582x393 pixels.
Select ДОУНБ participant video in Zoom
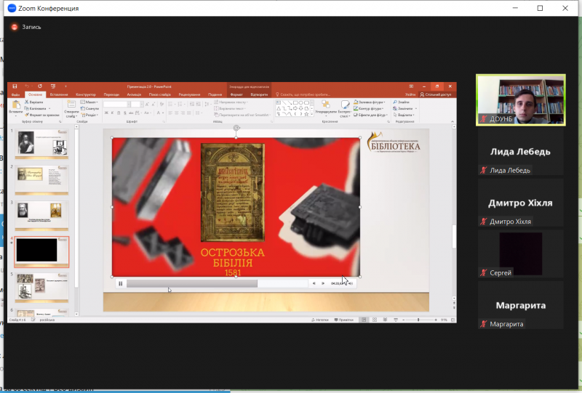(x=521, y=100)
